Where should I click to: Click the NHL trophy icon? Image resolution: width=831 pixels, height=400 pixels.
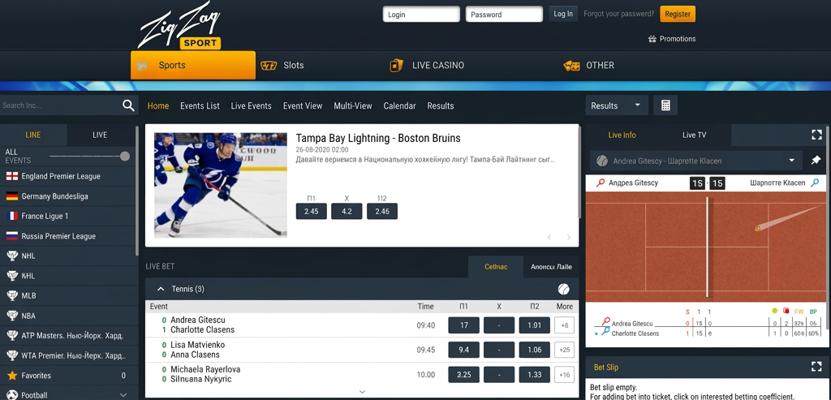click(x=11, y=256)
